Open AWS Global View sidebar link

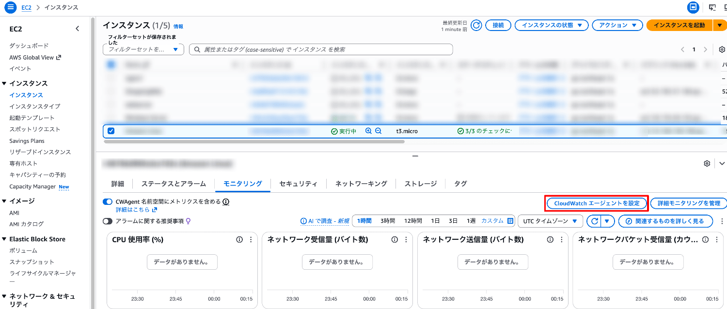coord(35,57)
